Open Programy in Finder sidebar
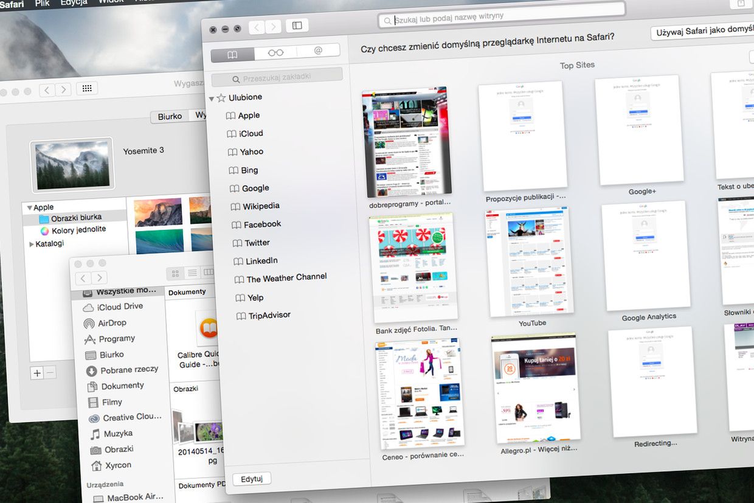 click(x=109, y=339)
